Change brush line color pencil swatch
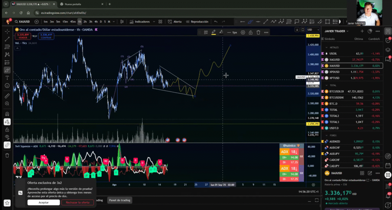Viewport: 392px width, 210px height. 214,33
